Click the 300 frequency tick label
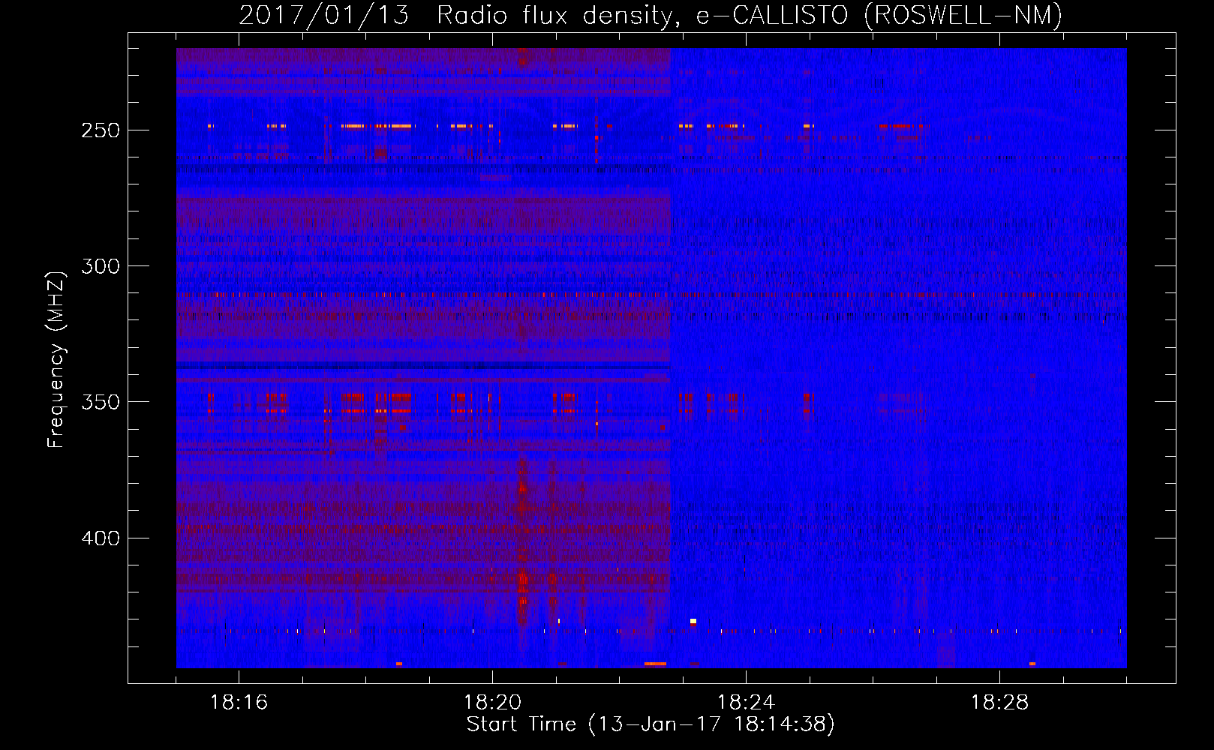 [101, 266]
